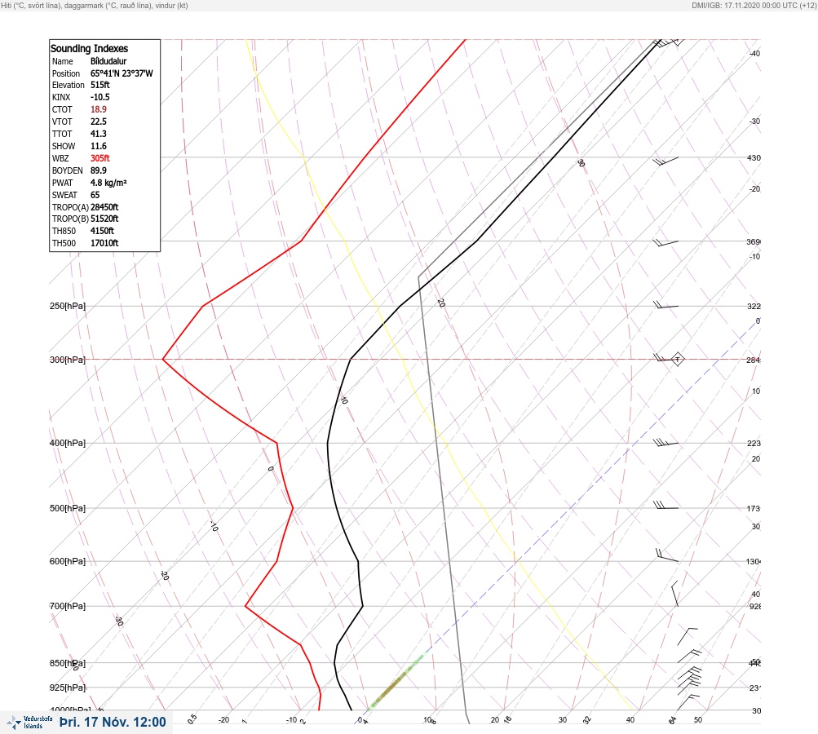
Task: Select the wind barb at 500 hPa level
Action: pos(665,505)
